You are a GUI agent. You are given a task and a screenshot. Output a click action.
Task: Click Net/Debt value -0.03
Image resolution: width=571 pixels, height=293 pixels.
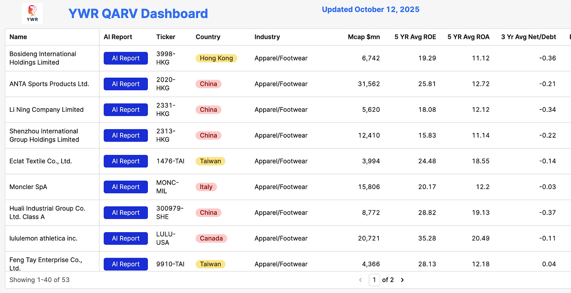tap(547, 187)
